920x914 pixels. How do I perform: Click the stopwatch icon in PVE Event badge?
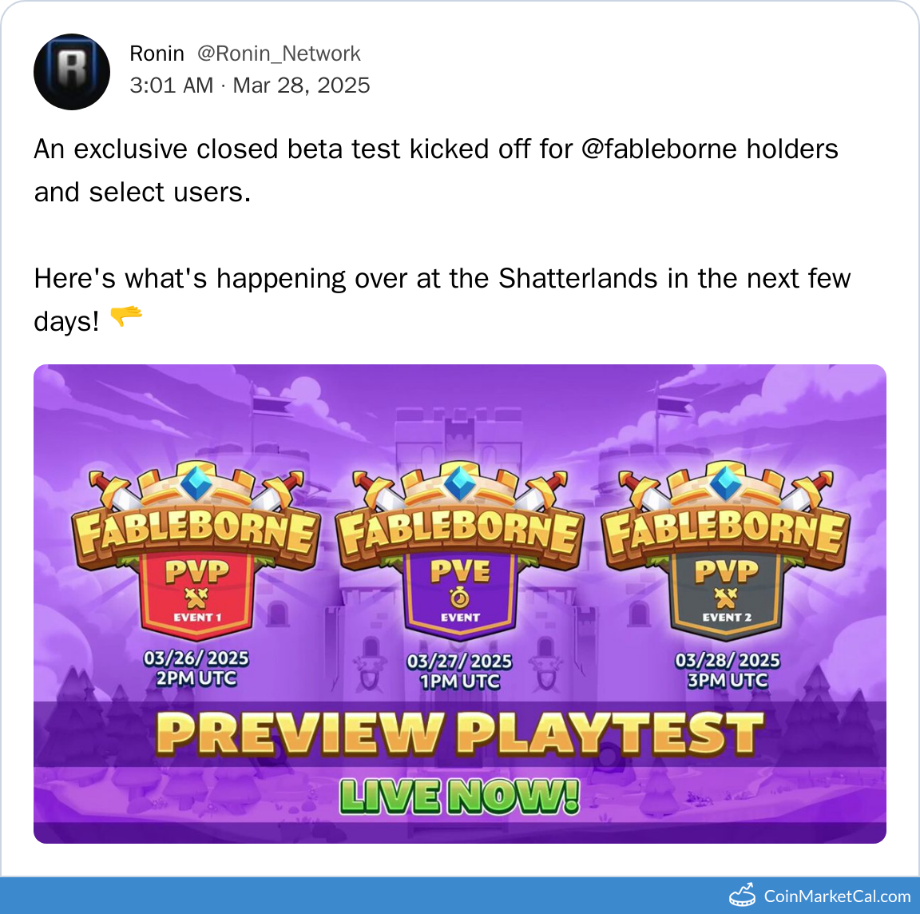(460, 598)
